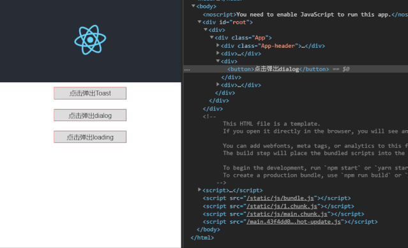Collapse the body element node
This screenshot has width=408, height=248.
(x=193, y=6)
